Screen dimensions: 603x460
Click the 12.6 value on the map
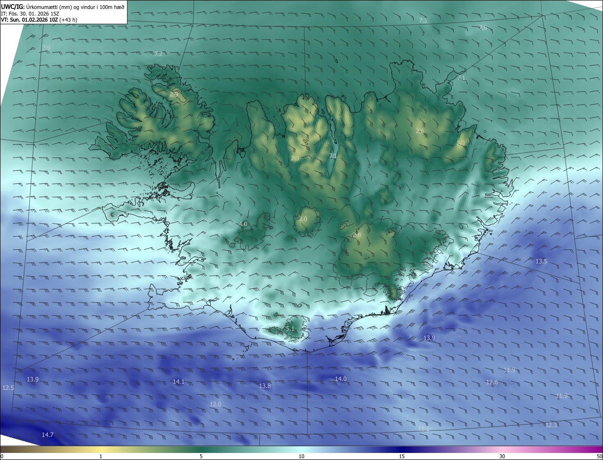492,382
